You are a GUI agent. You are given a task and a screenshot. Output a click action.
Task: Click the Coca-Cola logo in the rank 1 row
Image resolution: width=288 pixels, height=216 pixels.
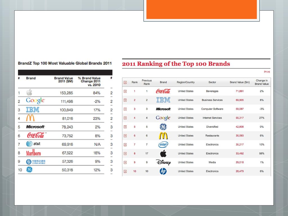(163, 91)
